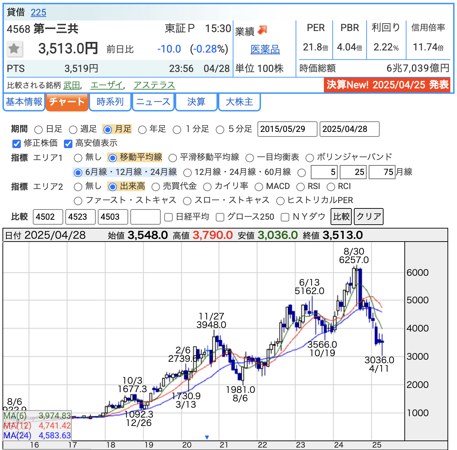Enable グロース250 comparison checkbox
This screenshot has height=450, width=457.
point(220,217)
